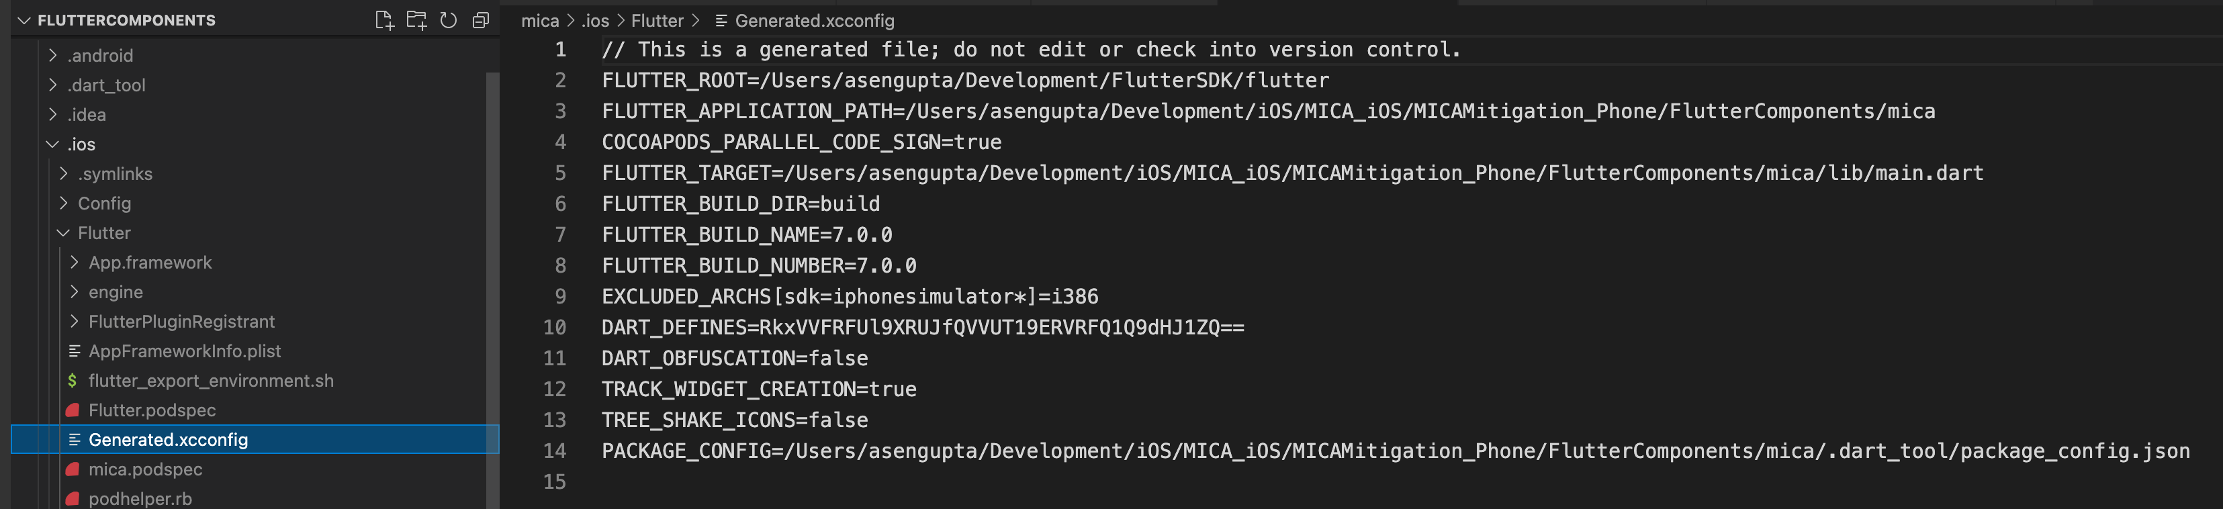Click the shell icon beside flutter_export_environment.sh
Image resolution: width=2223 pixels, height=509 pixels.
pos(73,381)
